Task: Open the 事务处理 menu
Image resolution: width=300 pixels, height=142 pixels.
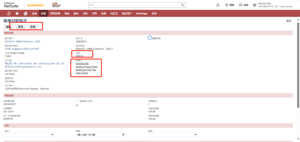Action: (x=55, y=14)
